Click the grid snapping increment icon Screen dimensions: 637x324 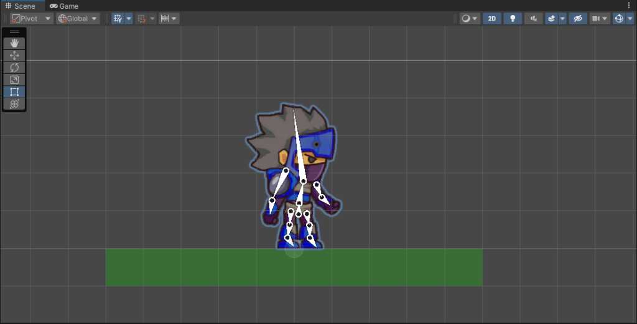click(165, 19)
